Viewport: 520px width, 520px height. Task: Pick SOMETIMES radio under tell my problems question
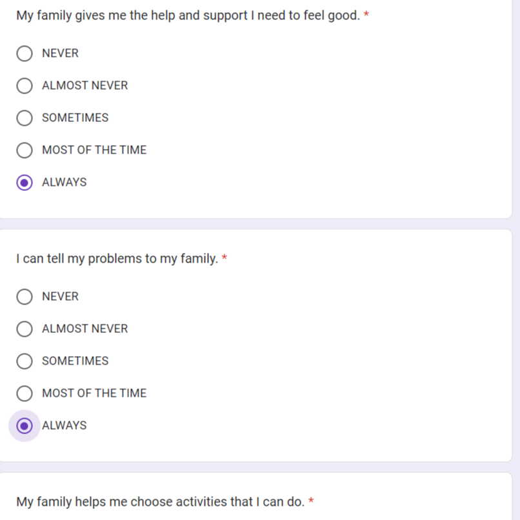coord(25,361)
